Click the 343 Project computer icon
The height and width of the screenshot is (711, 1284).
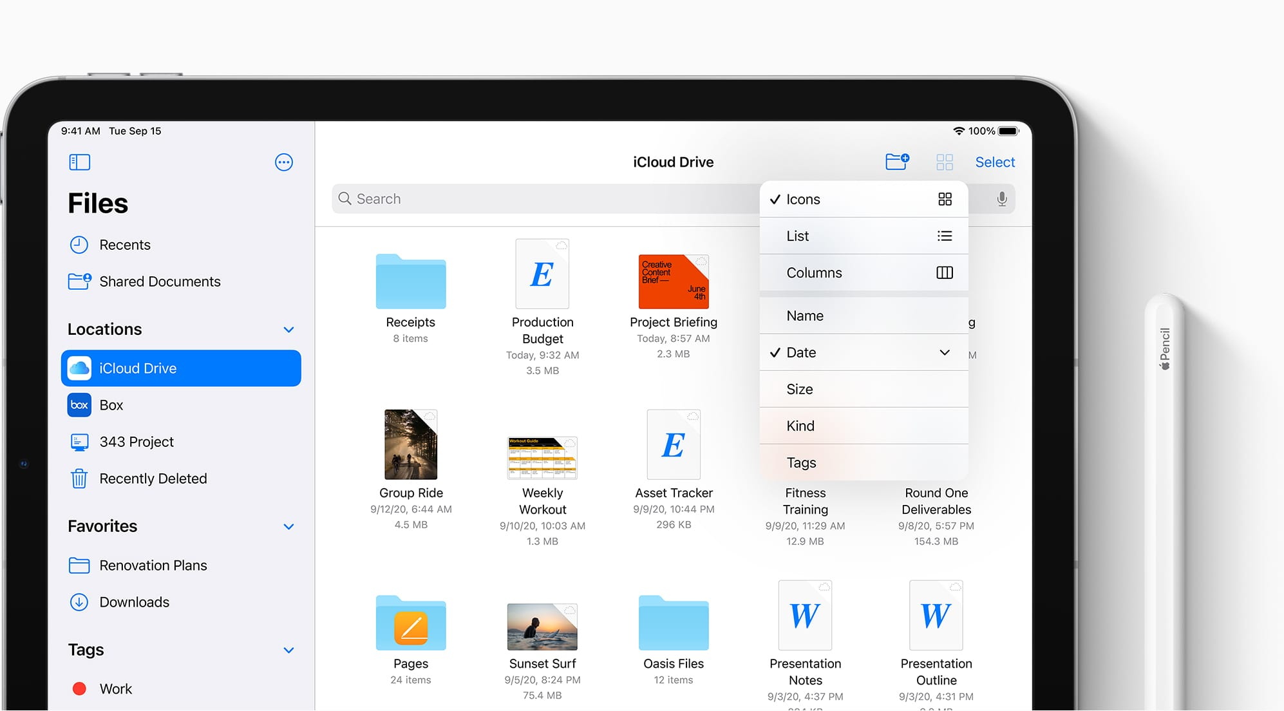point(79,442)
